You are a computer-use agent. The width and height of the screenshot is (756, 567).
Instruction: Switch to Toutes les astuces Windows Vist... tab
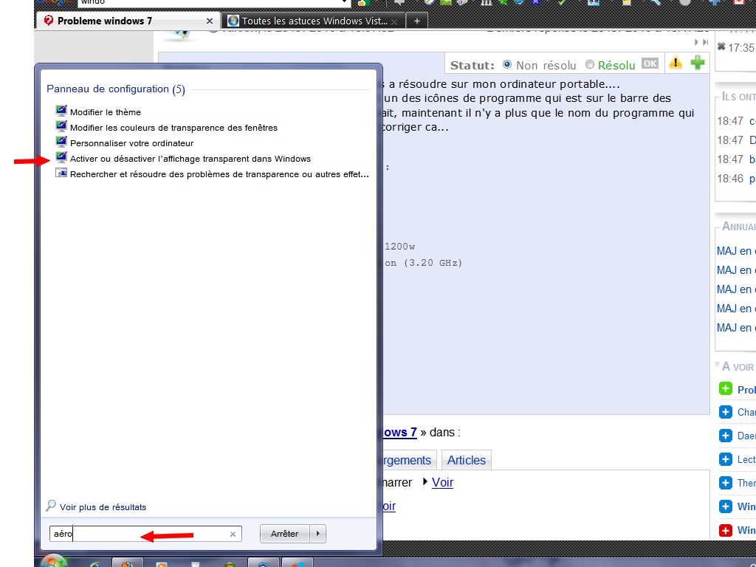pos(314,21)
